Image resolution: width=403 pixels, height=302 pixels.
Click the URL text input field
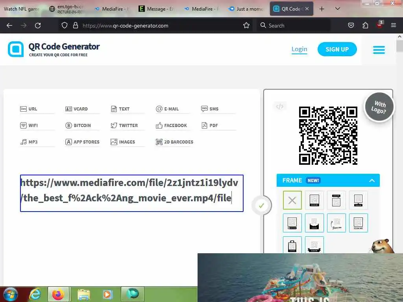[131, 193]
